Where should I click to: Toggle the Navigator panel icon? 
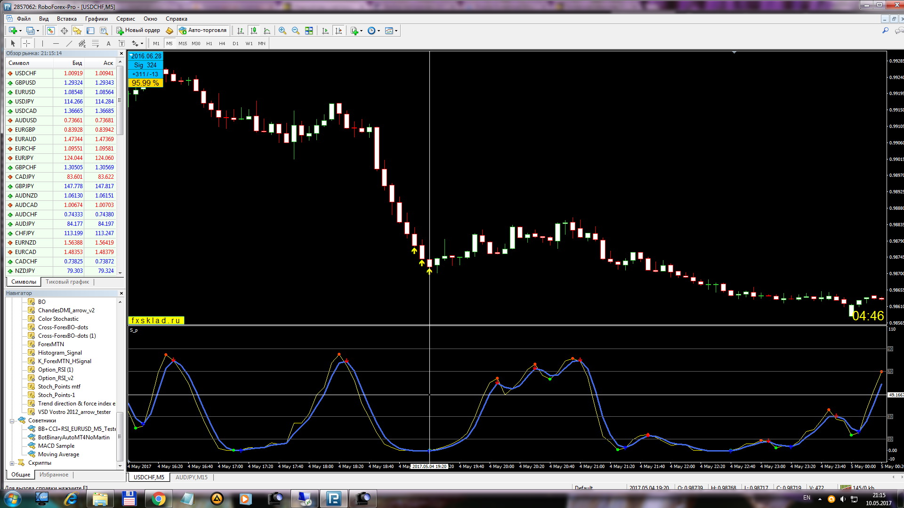click(x=77, y=31)
